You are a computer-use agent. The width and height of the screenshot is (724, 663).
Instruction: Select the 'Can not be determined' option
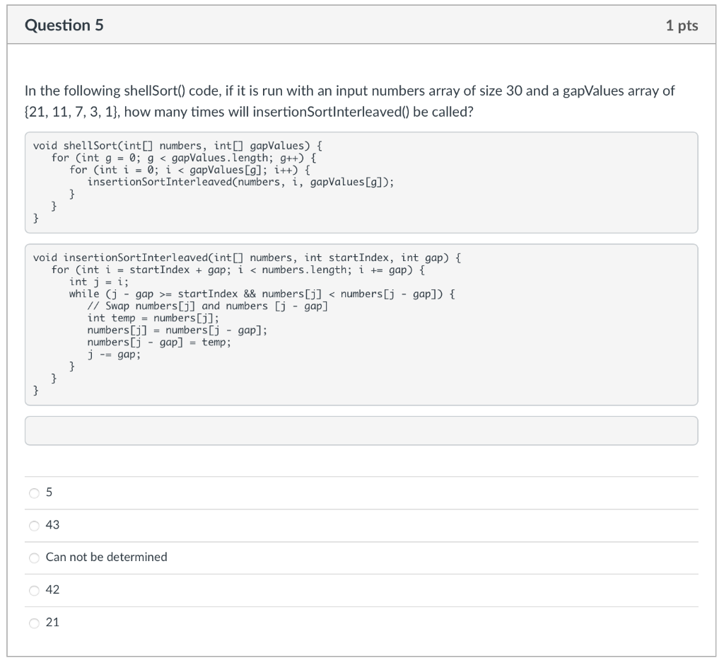click(x=34, y=558)
